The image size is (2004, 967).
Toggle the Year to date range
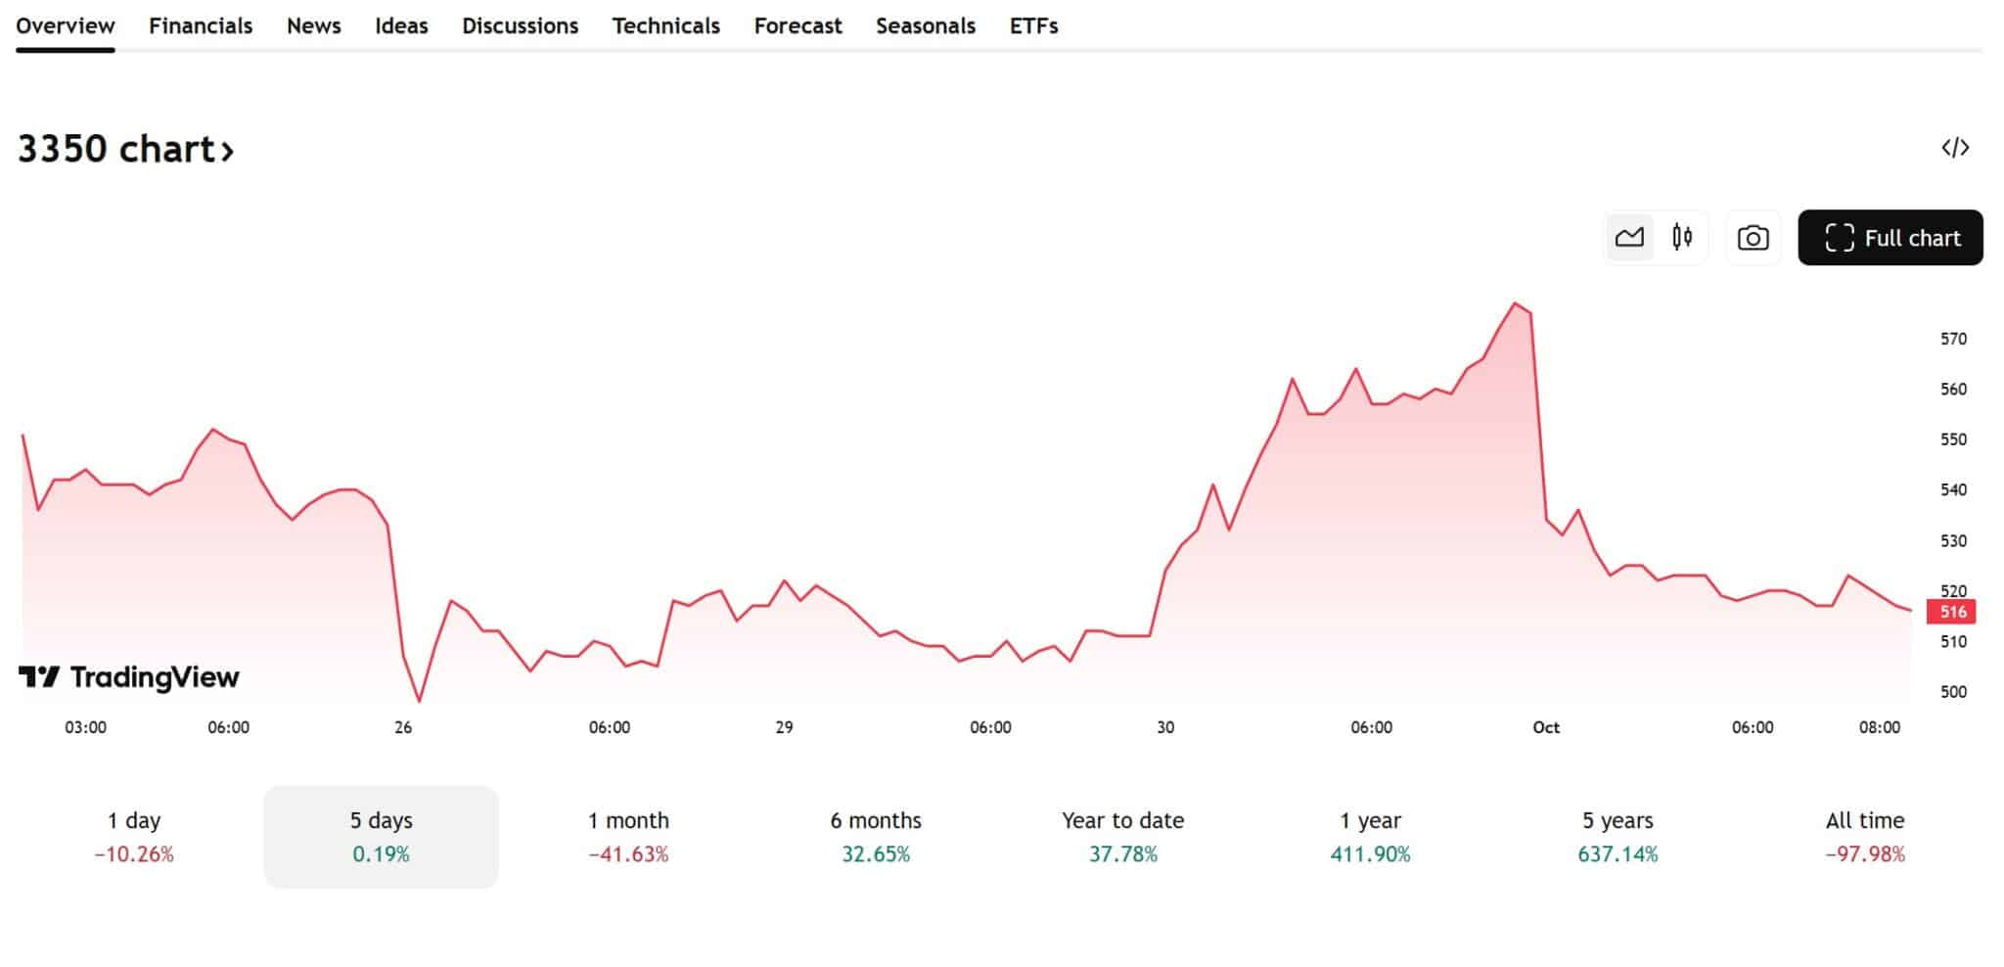1122,836
